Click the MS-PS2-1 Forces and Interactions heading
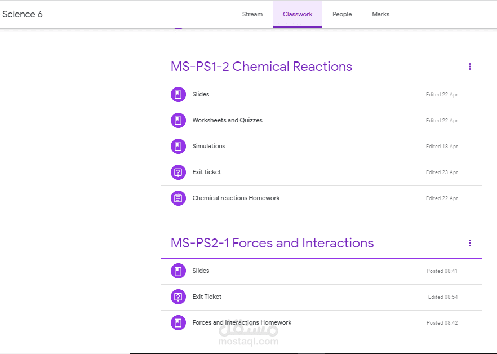The width and height of the screenshot is (497, 354). coord(272,243)
